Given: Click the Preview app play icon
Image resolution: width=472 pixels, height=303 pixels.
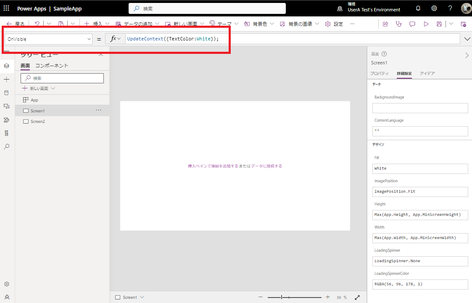Looking at the screenshot, I should (426, 24).
